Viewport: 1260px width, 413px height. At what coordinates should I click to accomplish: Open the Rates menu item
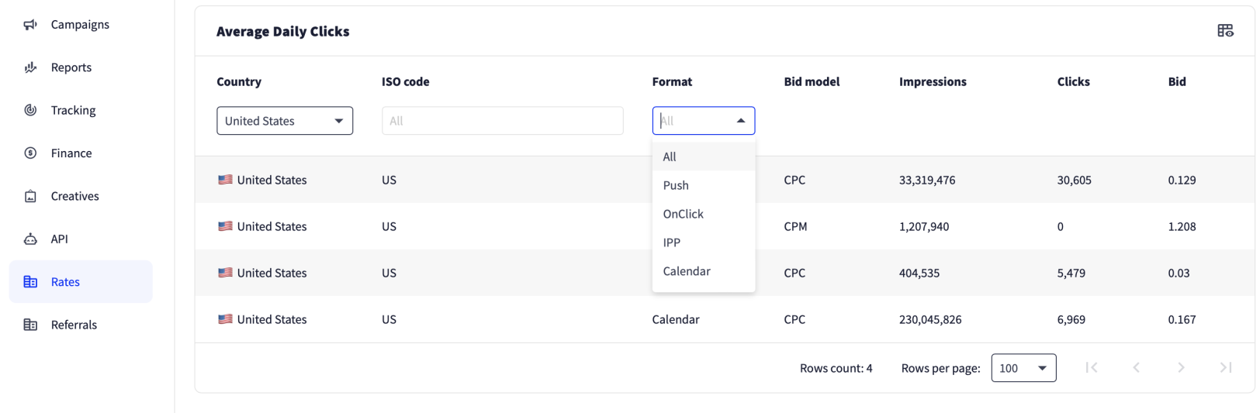click(x=81, y=282)
